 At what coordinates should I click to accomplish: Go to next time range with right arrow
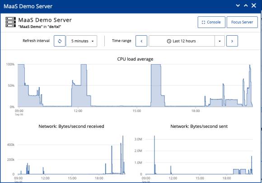[232, 41]
